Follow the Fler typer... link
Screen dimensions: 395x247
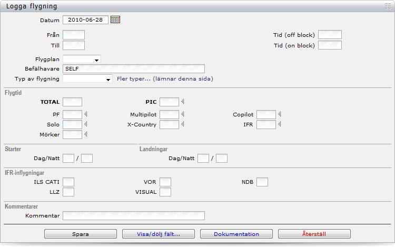165,79
